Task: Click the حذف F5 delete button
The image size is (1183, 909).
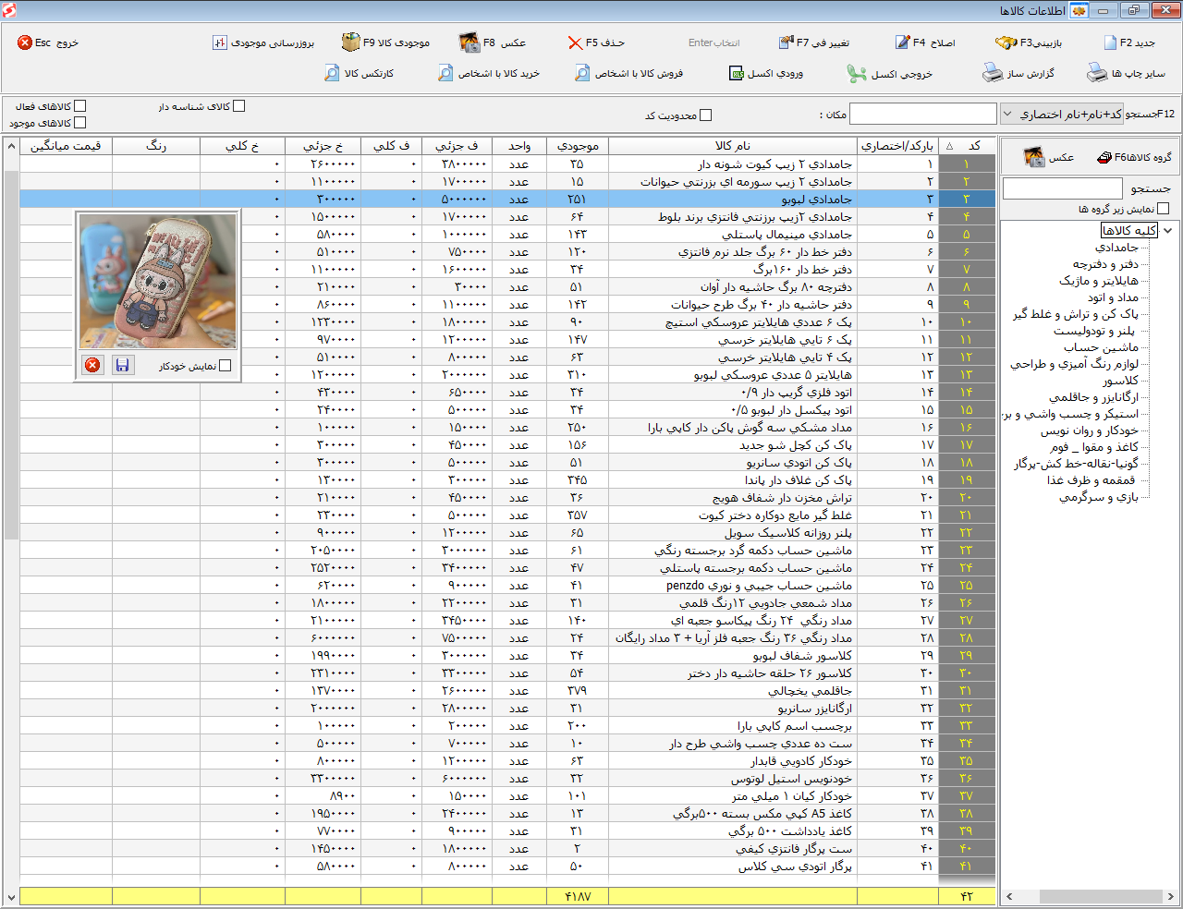Action: pos(597,42)
